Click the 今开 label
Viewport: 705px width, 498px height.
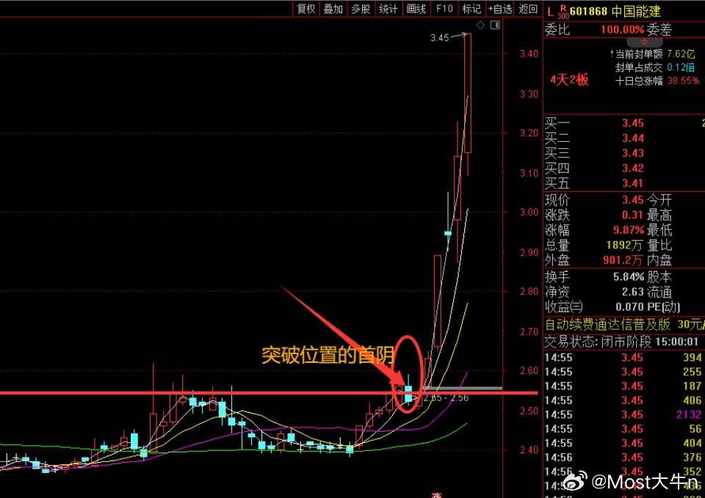tap(659, 199)
